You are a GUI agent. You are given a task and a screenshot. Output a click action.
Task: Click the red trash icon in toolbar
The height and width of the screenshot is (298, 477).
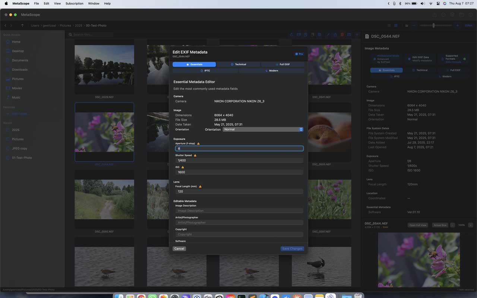point(342,35)
